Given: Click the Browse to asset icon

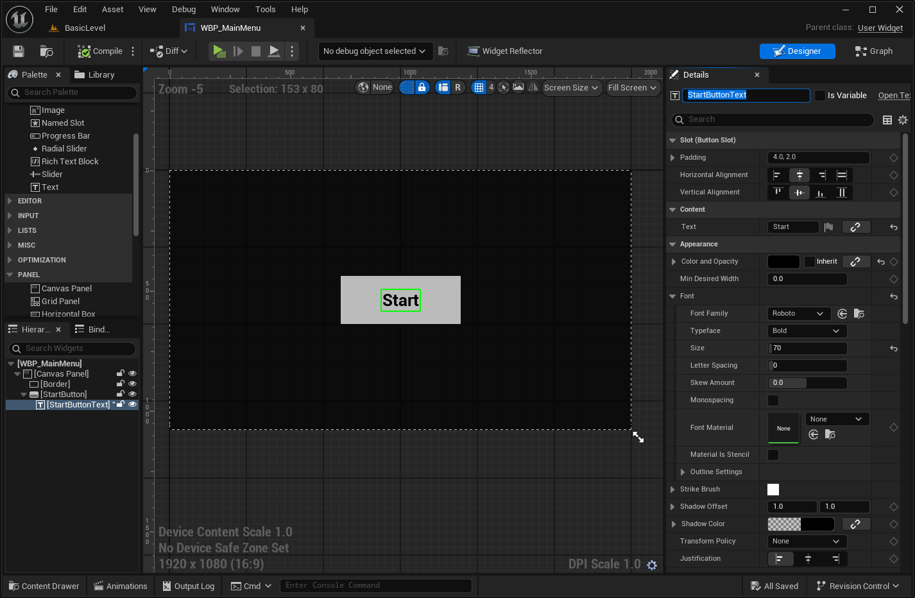Looking at the screenshot, I should [47, 51].
